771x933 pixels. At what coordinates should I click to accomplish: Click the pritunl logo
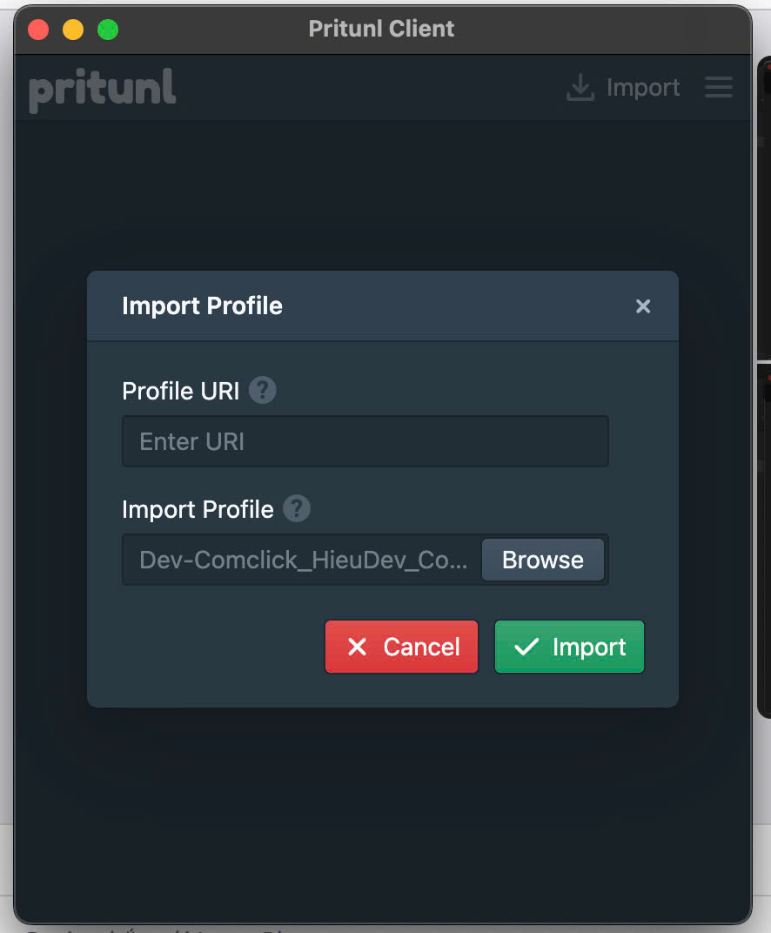(103, 90)
